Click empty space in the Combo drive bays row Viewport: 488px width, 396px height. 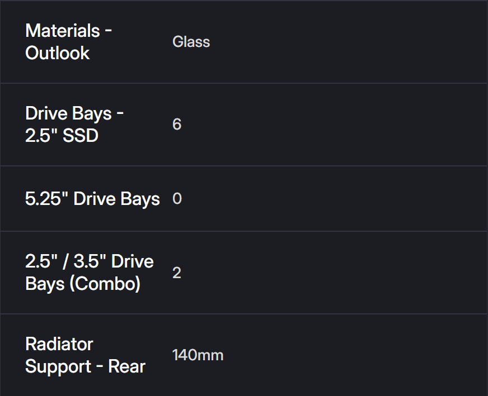(347, 273)
